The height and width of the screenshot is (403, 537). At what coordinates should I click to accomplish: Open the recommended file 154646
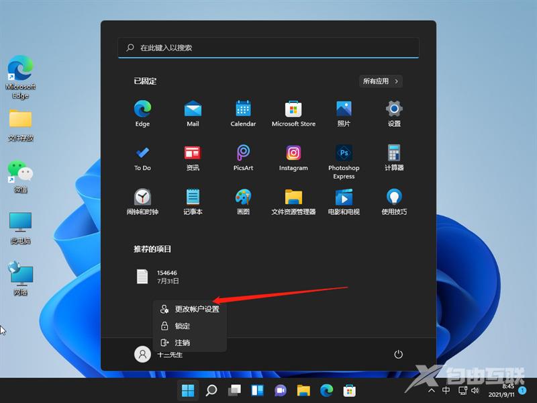[x=166, y=275]
